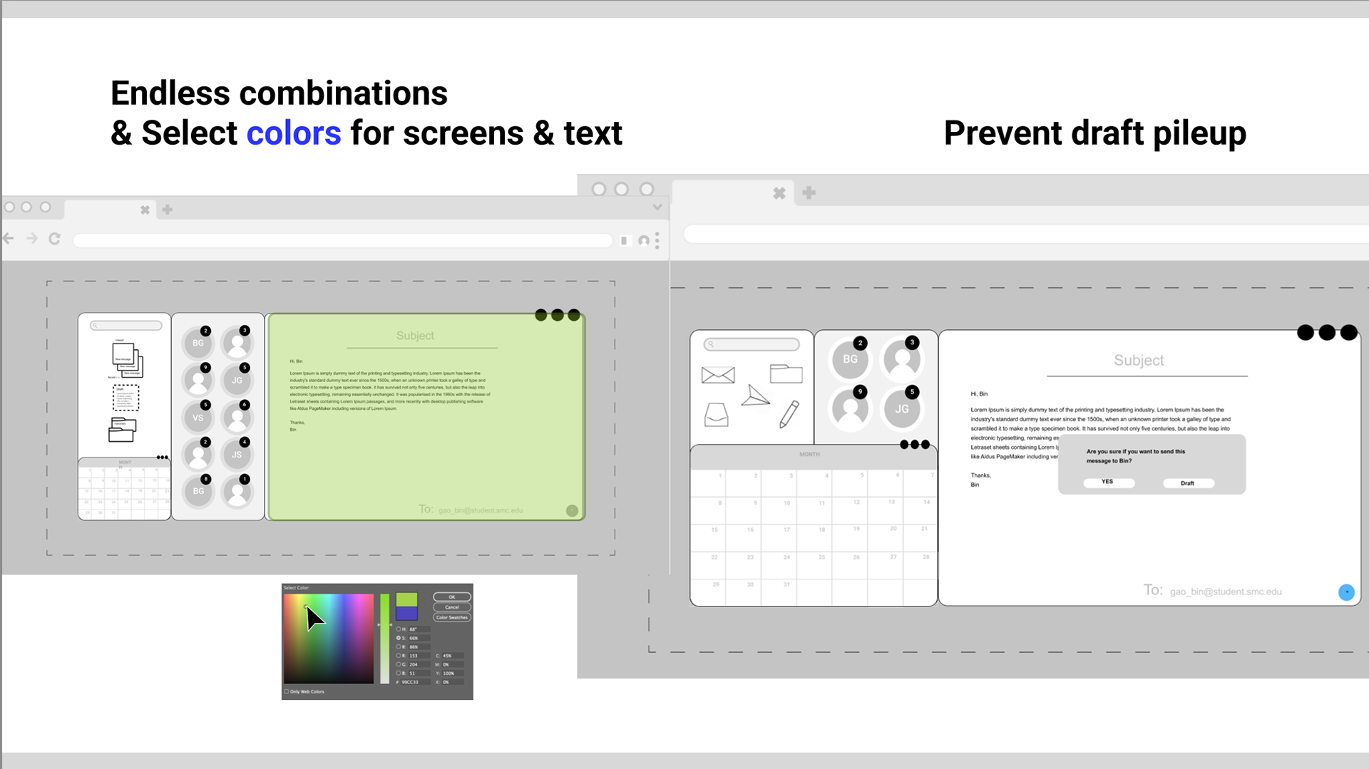
Task: Click the hex field showing 99CC33
Action: [x=416, y=682]
